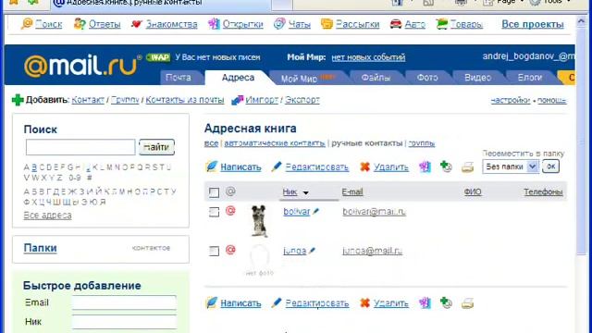Open the Все проекты link
592x333 pixels.
coord(533,24)
